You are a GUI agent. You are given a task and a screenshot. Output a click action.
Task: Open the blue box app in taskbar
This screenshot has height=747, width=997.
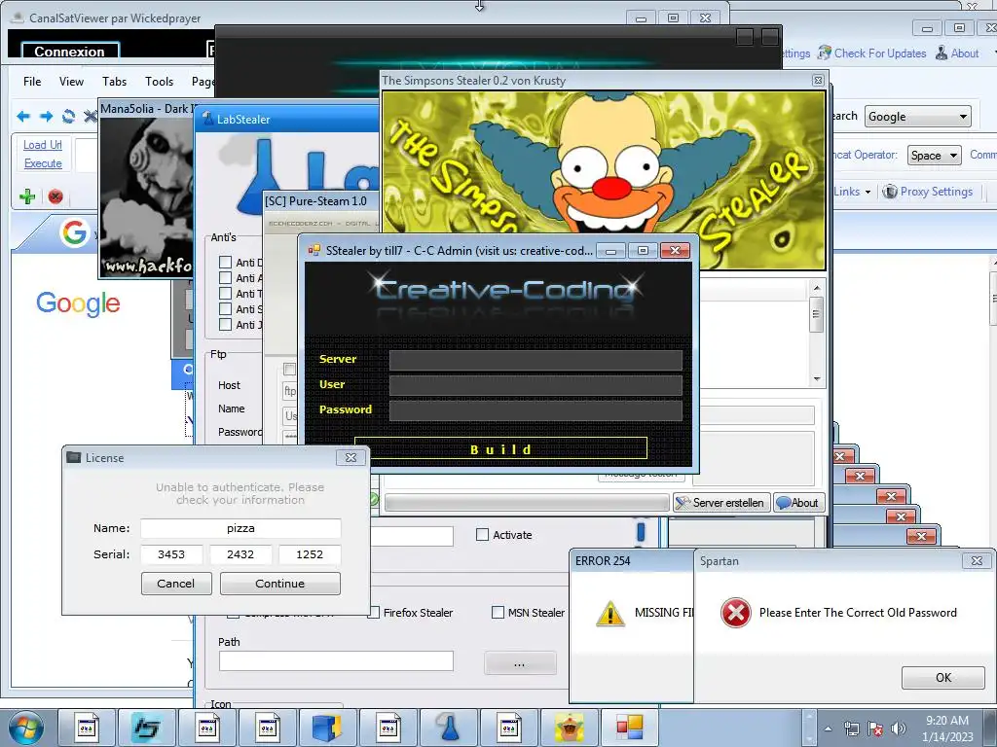[x=328, y=728]
